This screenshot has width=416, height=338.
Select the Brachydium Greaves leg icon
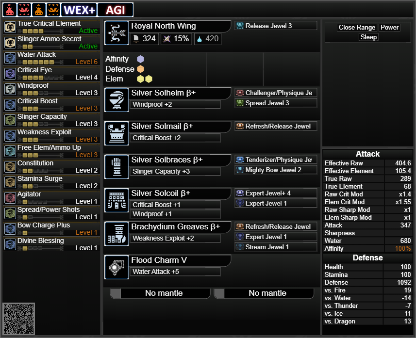coord(116,234)
